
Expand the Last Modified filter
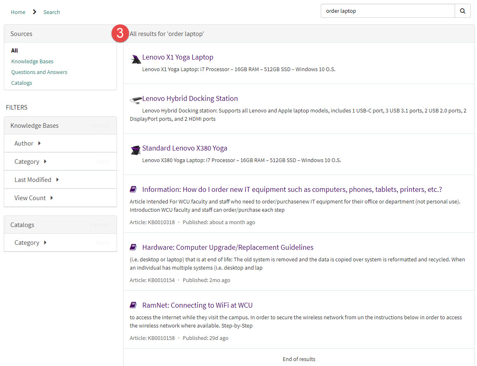pos(36,180)
